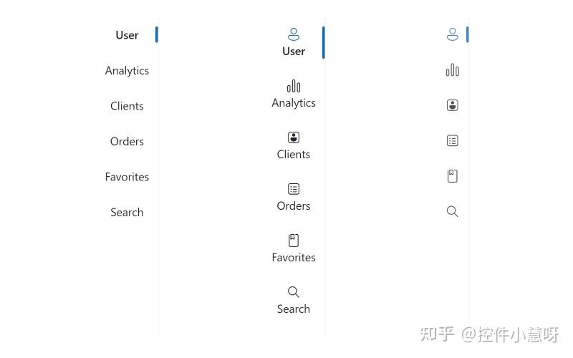Screen dimensions: 573x358
Task: Click the list icon above Orders label
Action: (294, 189)
